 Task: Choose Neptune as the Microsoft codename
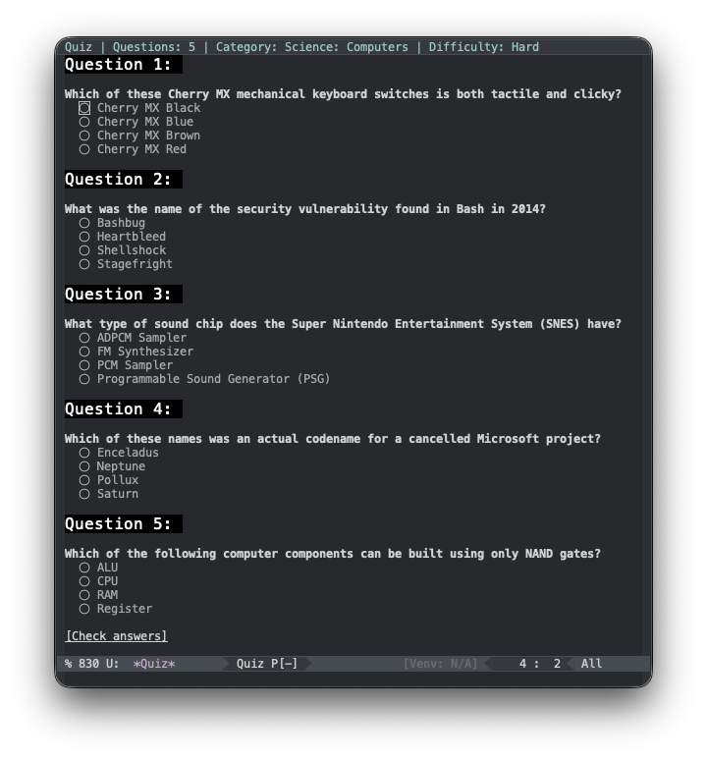(x=84, y=466)
